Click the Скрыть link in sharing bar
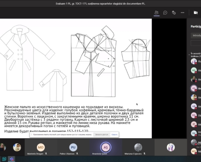 (115, 134)
